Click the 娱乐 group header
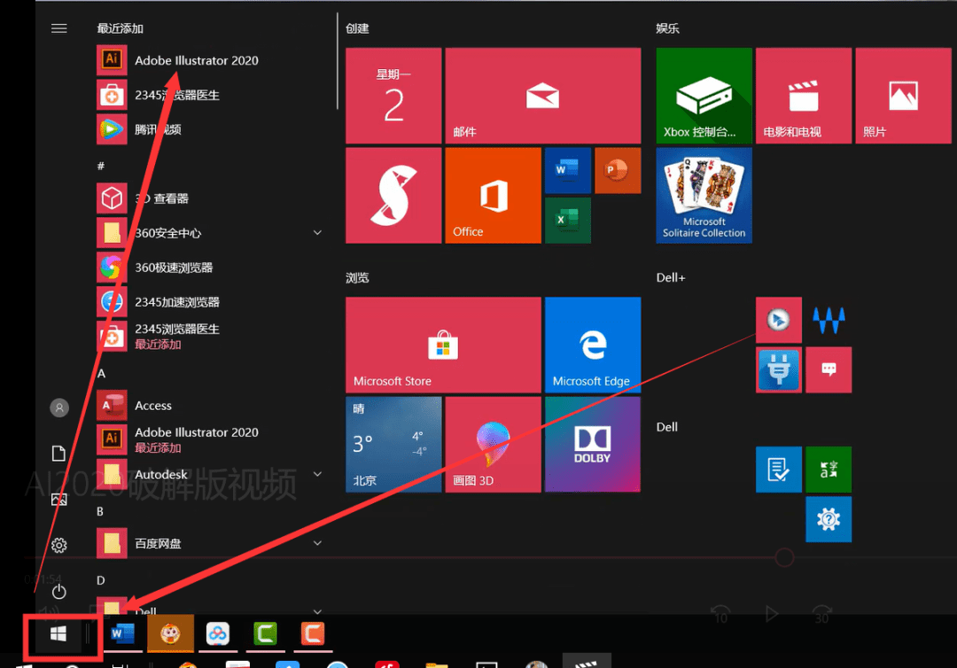This screenshot has height=668, width=957. [668, 28]
